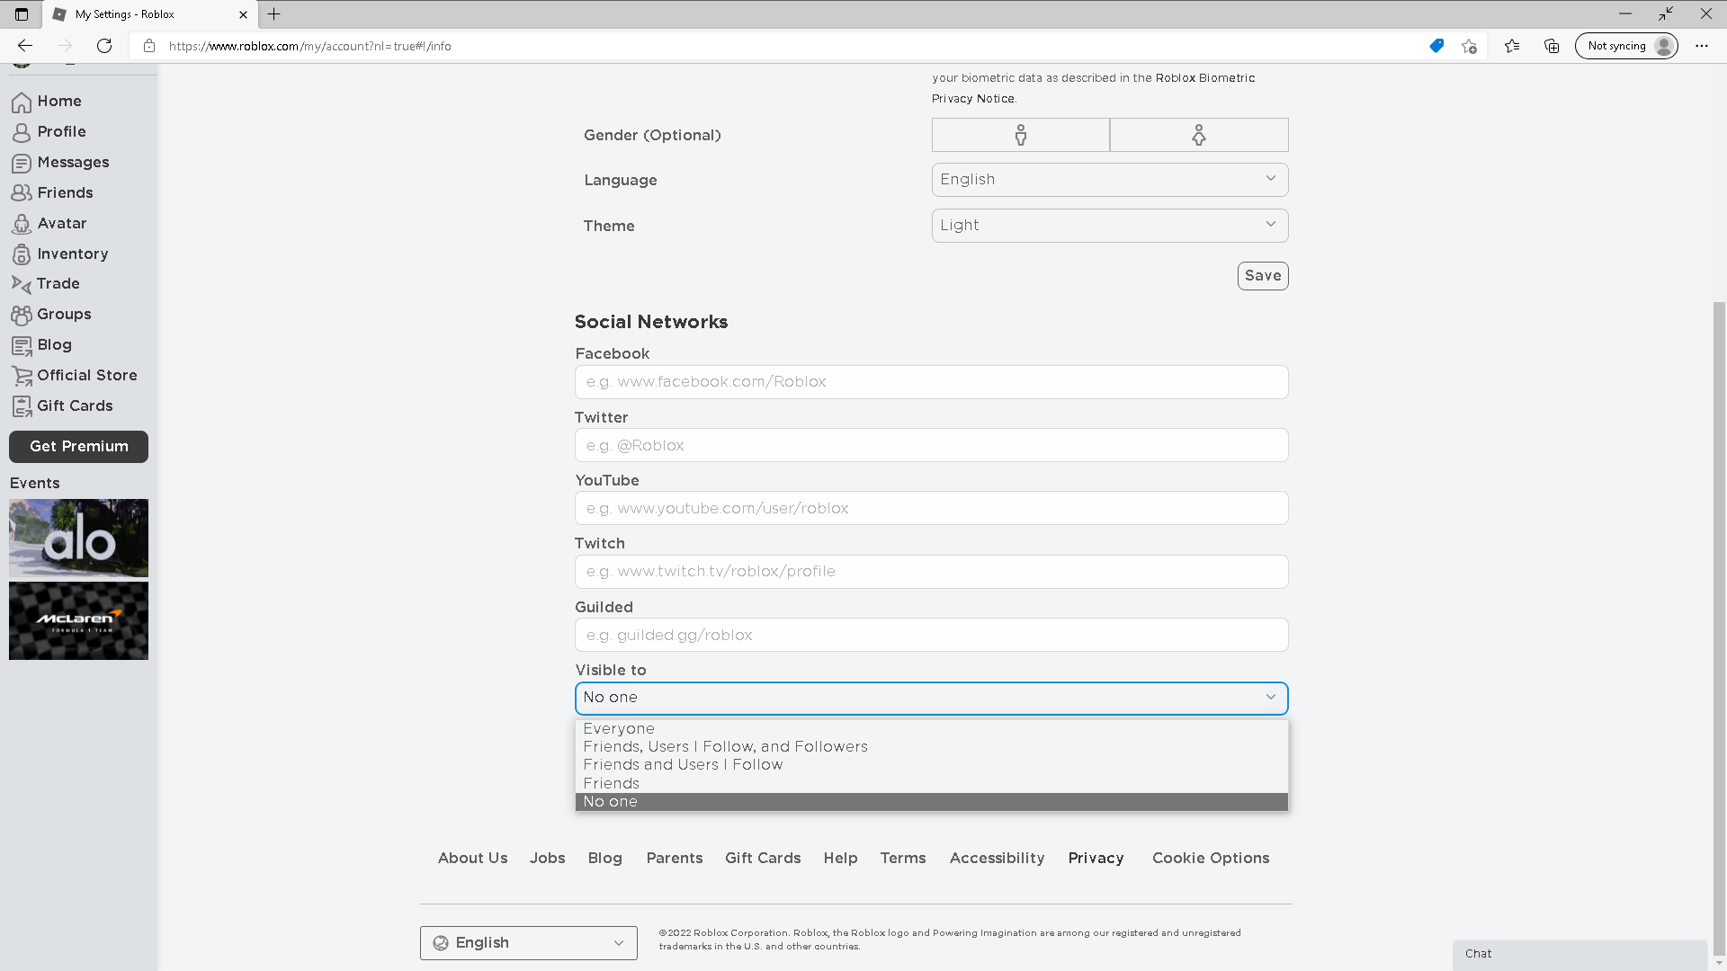1727x971 pixels.
Task: Click the Not syncing profile button
Action: 1626,46
